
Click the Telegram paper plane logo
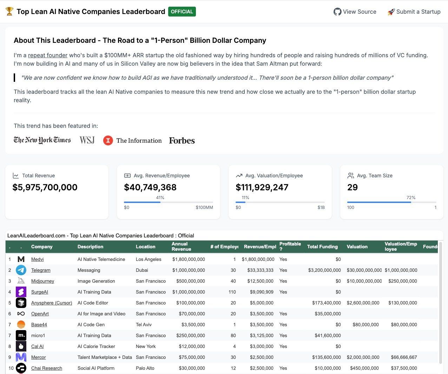(x=21, y=270)
